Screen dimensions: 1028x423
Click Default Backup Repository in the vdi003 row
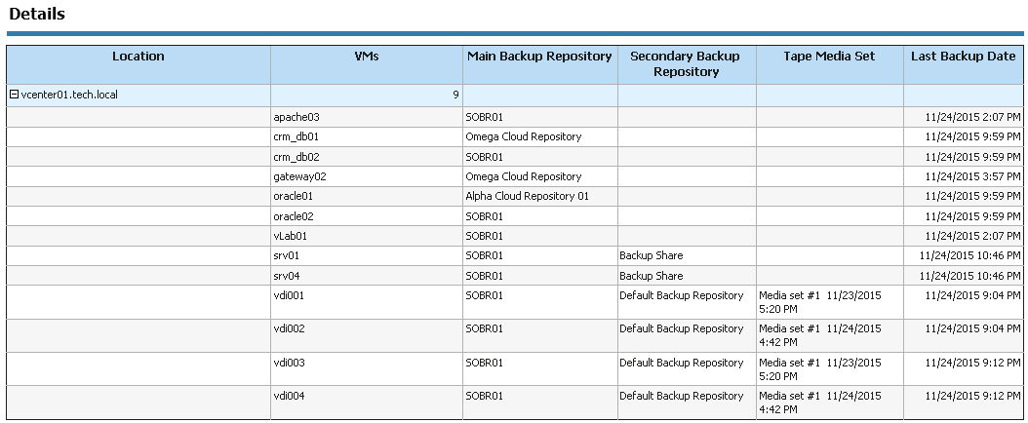[x=681, y=363]
